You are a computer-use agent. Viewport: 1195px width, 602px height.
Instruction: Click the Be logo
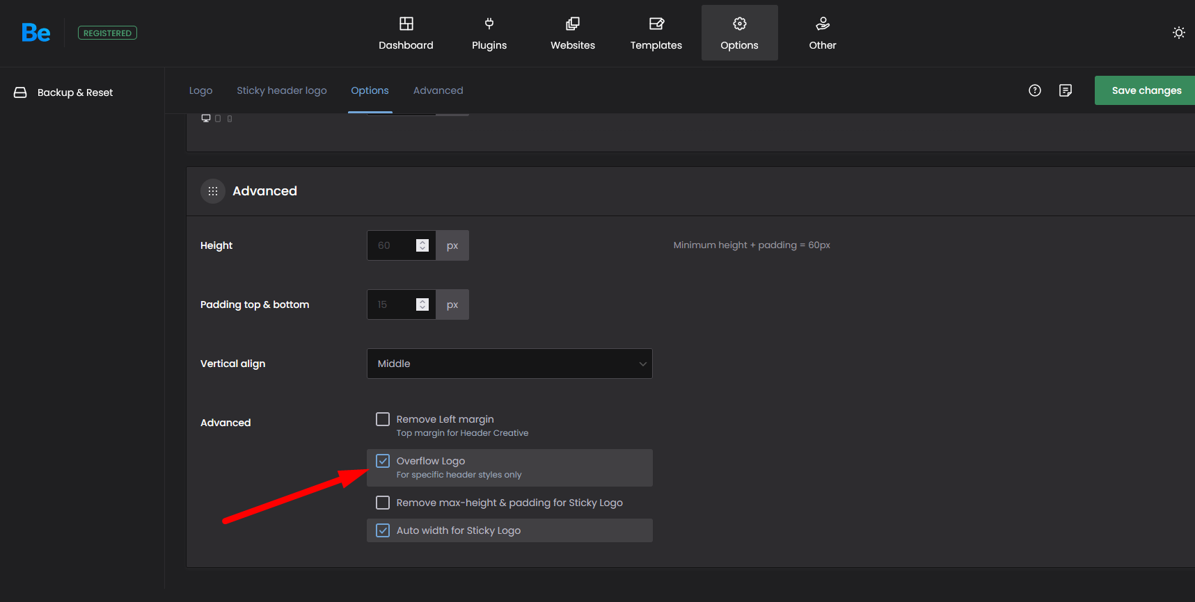pyautogui.click(x=35, y=33)
